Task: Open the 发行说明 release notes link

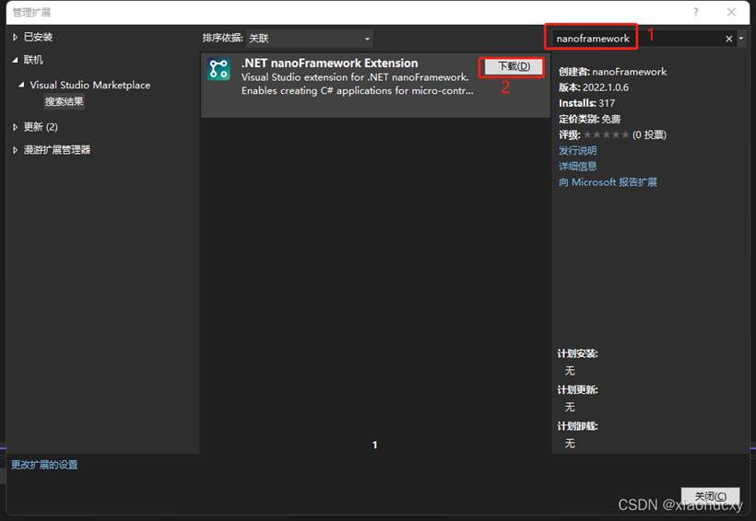Action: pyautogui.click(x=577, y=150)
